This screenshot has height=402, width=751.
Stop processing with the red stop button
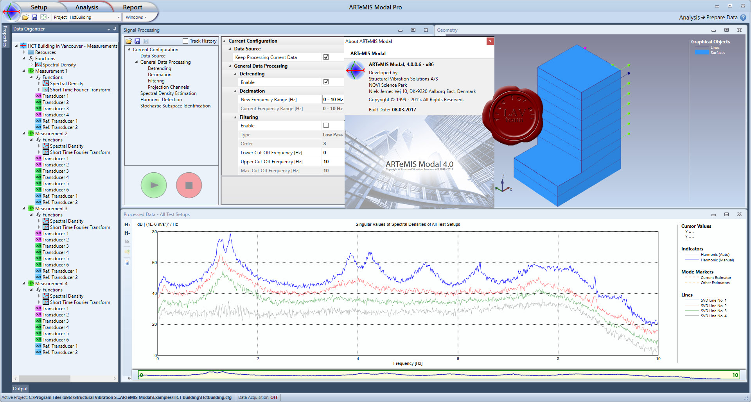pos(189,185)
